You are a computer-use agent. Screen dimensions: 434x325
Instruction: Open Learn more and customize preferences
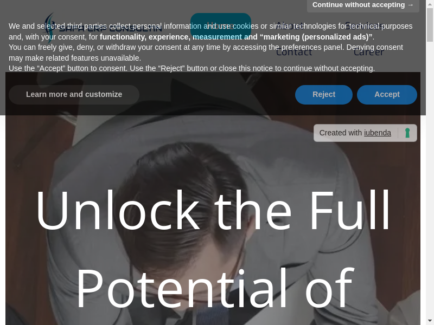point(74,94)
